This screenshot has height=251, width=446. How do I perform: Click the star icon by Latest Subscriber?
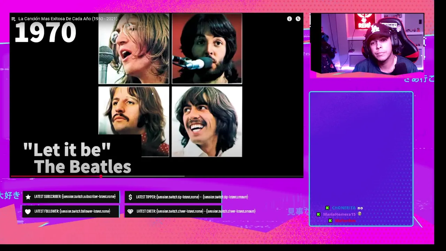pos(28,197)
